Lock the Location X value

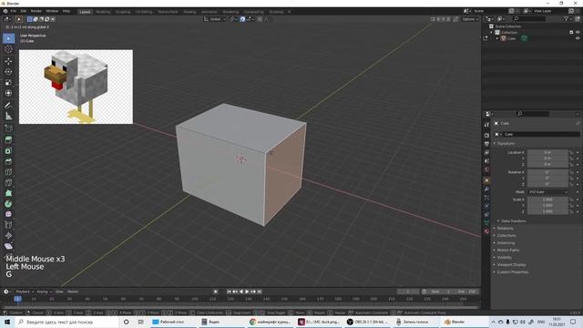(x=571, y=152)
